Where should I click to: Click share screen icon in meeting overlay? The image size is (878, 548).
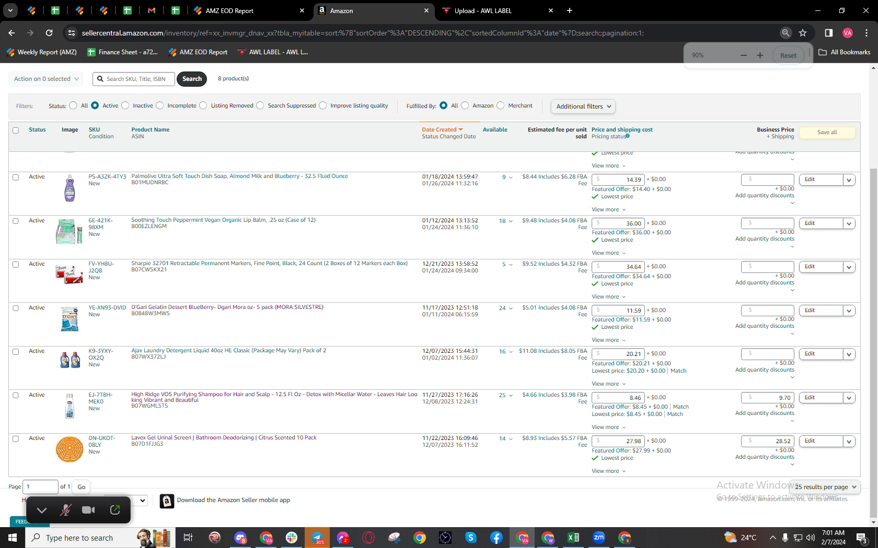click(115, 510)
